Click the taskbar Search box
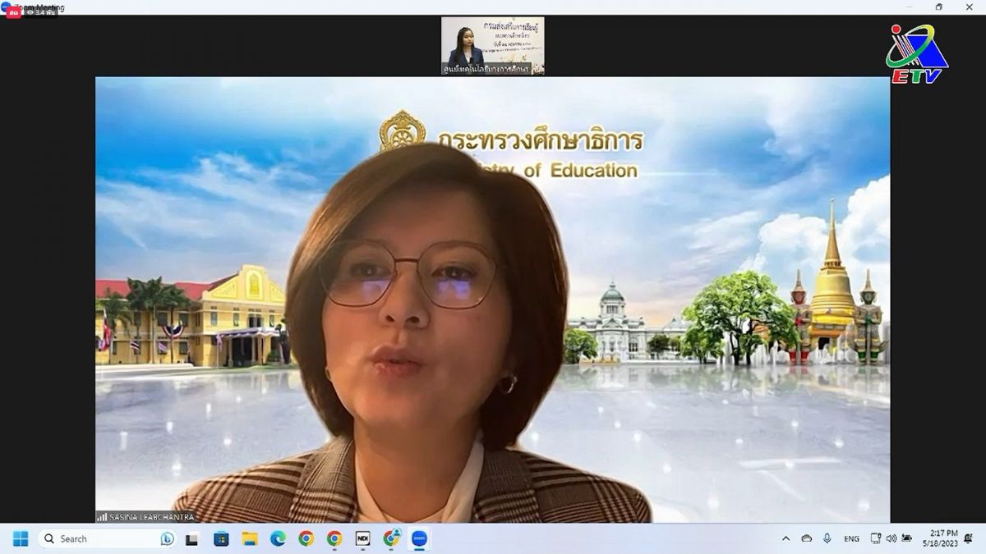Viewport: 986px width, 554px height. pyautogui.click(x=107, y=538)
